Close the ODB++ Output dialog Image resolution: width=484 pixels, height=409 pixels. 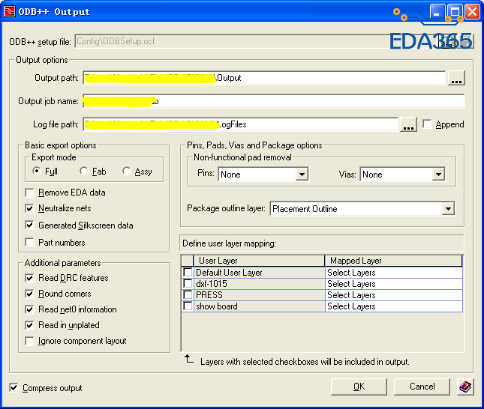[472, 12]
